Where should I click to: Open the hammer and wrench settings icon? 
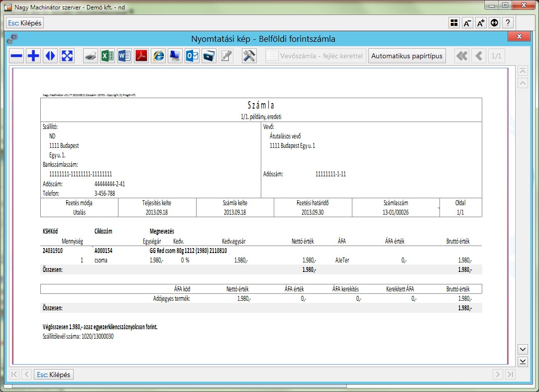coord(249,56)
